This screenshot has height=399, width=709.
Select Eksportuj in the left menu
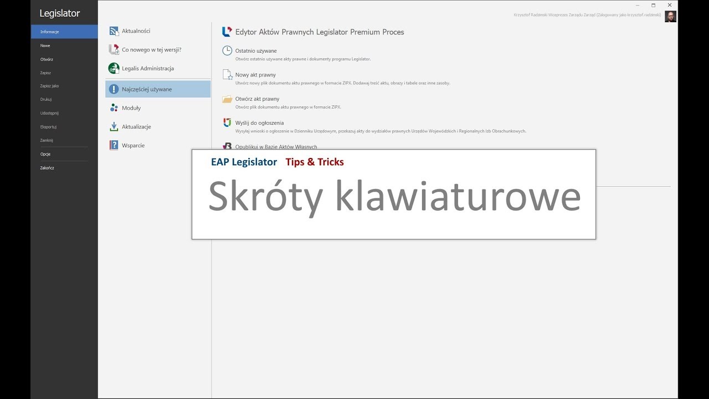pos(64,127)
